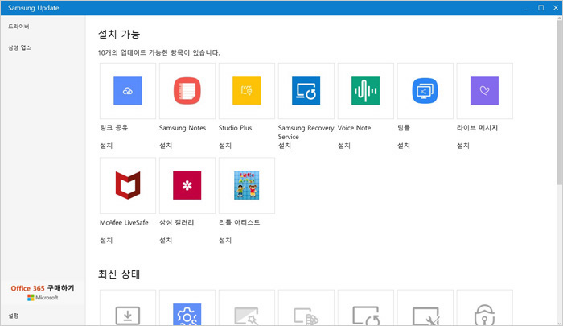Viewport: 563px width, 326px height.
Task: Click the Voice Note name label
Action: tap(354, 128)
